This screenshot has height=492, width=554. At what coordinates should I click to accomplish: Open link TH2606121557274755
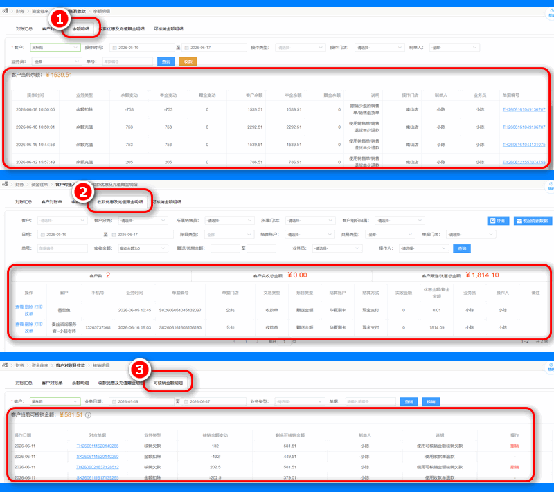point(524,162)
